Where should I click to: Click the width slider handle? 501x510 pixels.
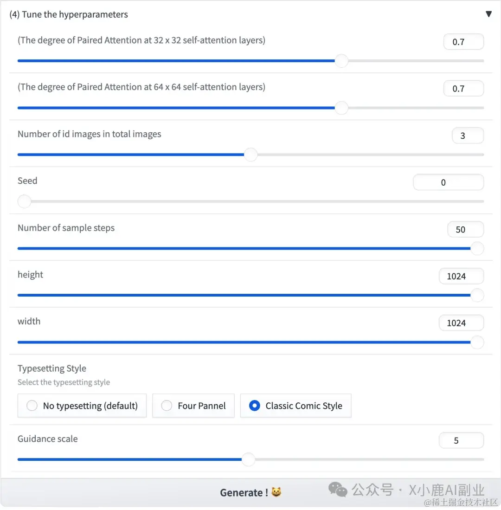(x=477, y=342)
